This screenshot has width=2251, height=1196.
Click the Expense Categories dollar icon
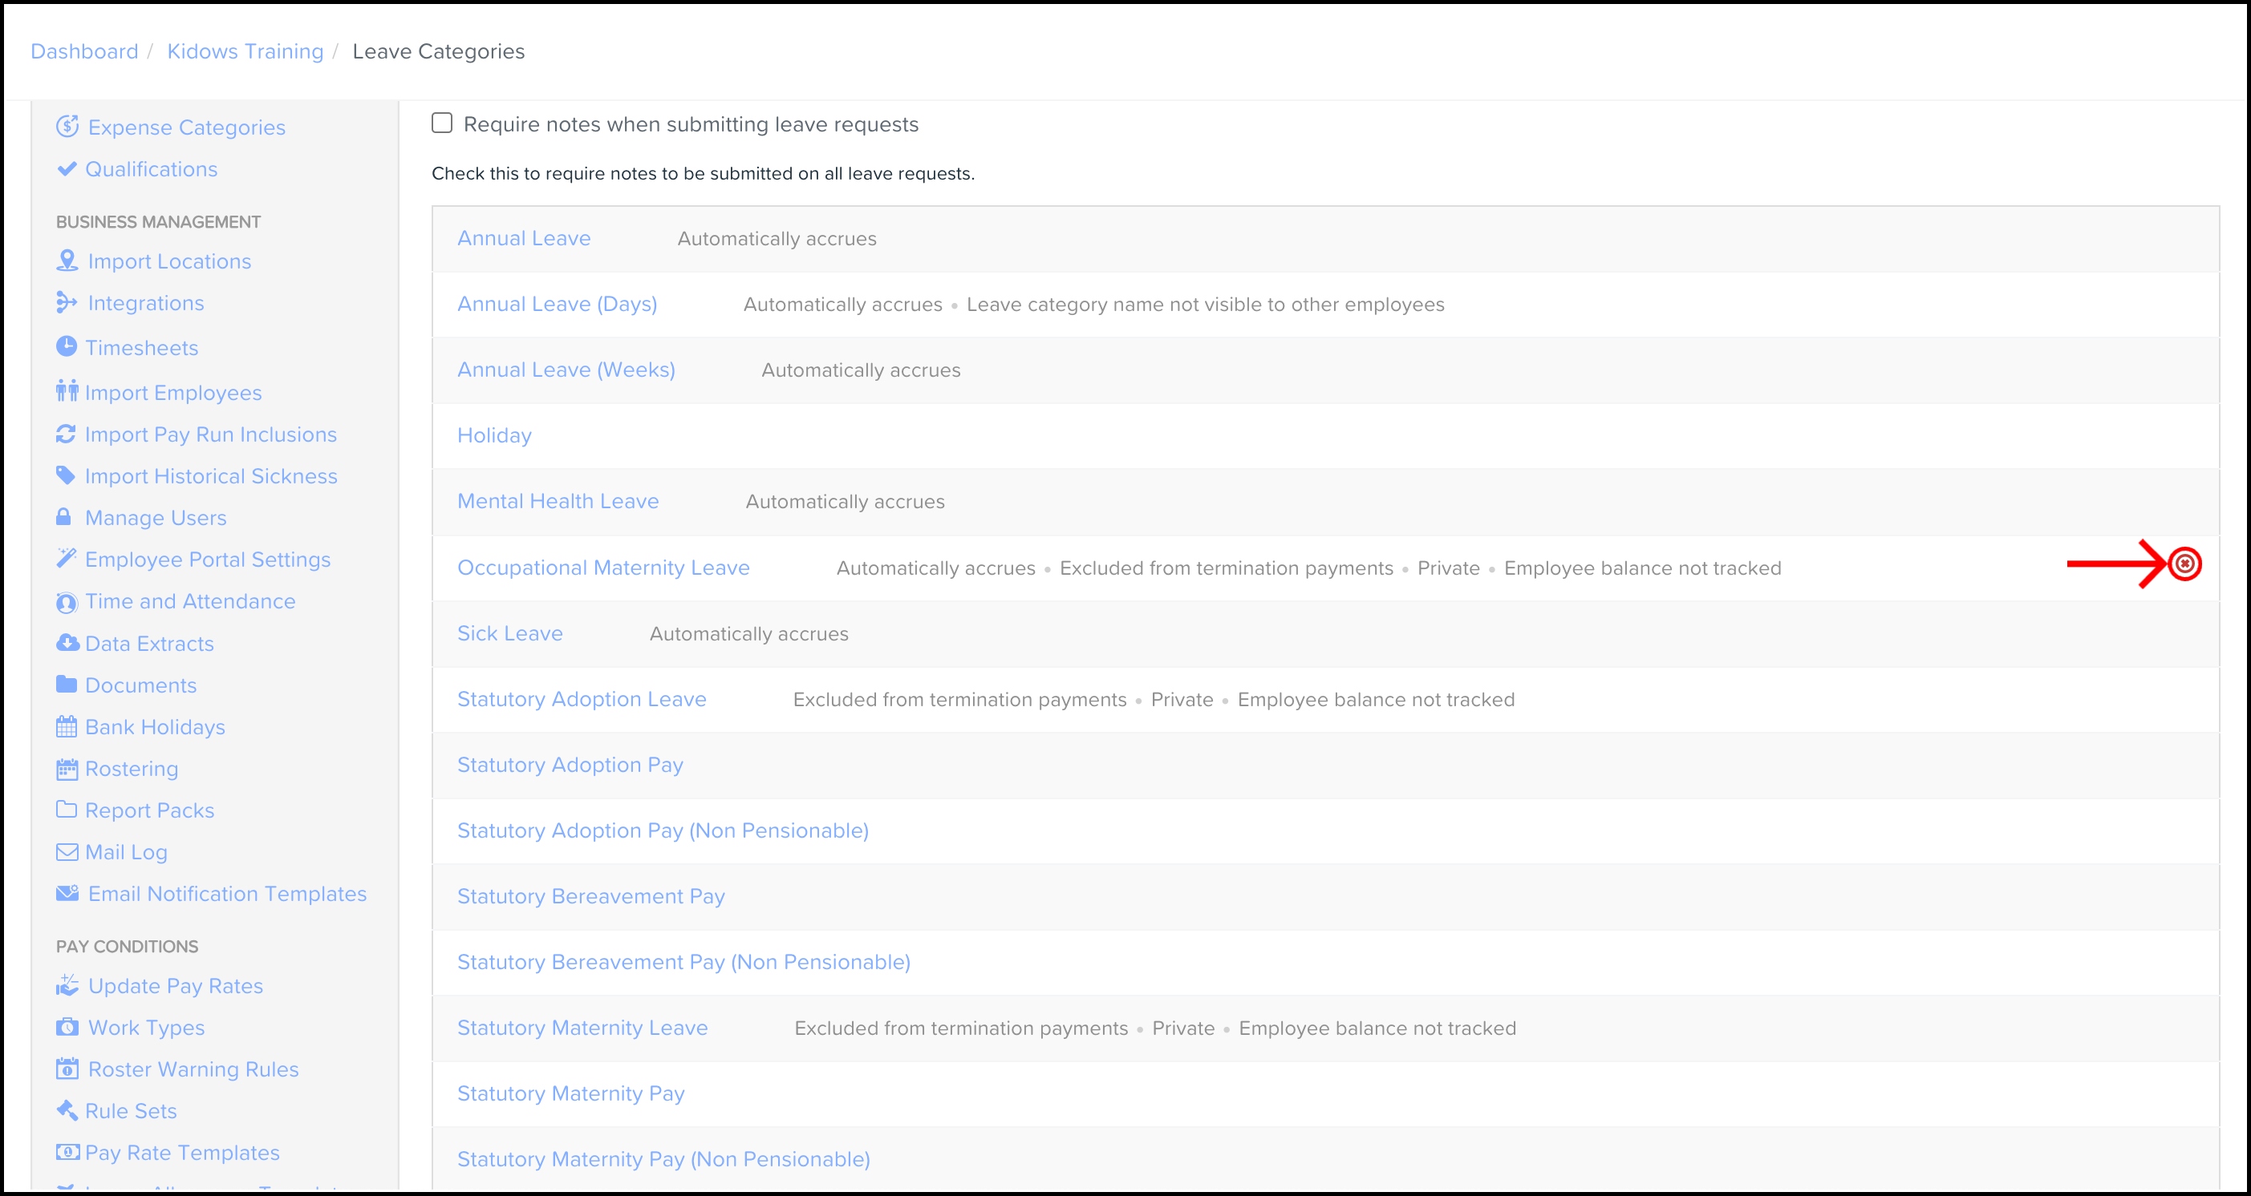pyautogui.click(x=67, y=127)
